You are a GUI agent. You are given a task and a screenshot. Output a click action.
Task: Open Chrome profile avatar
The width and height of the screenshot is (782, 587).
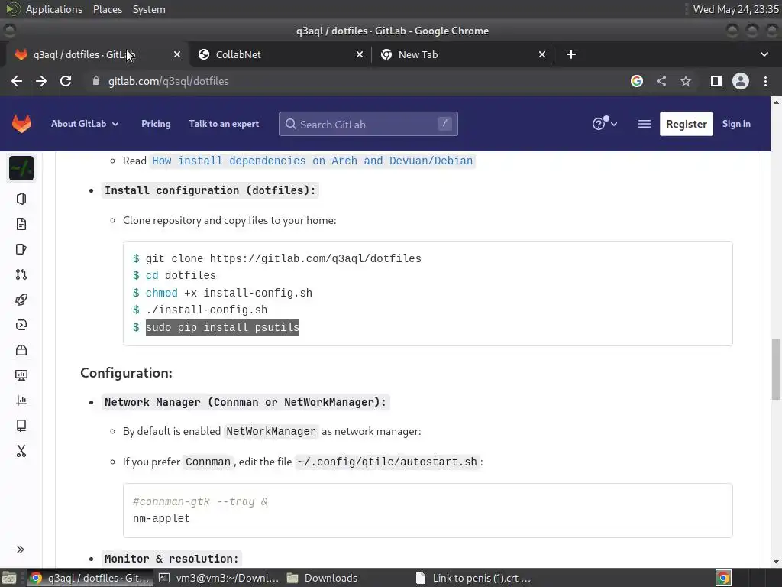tap(741, 81)
